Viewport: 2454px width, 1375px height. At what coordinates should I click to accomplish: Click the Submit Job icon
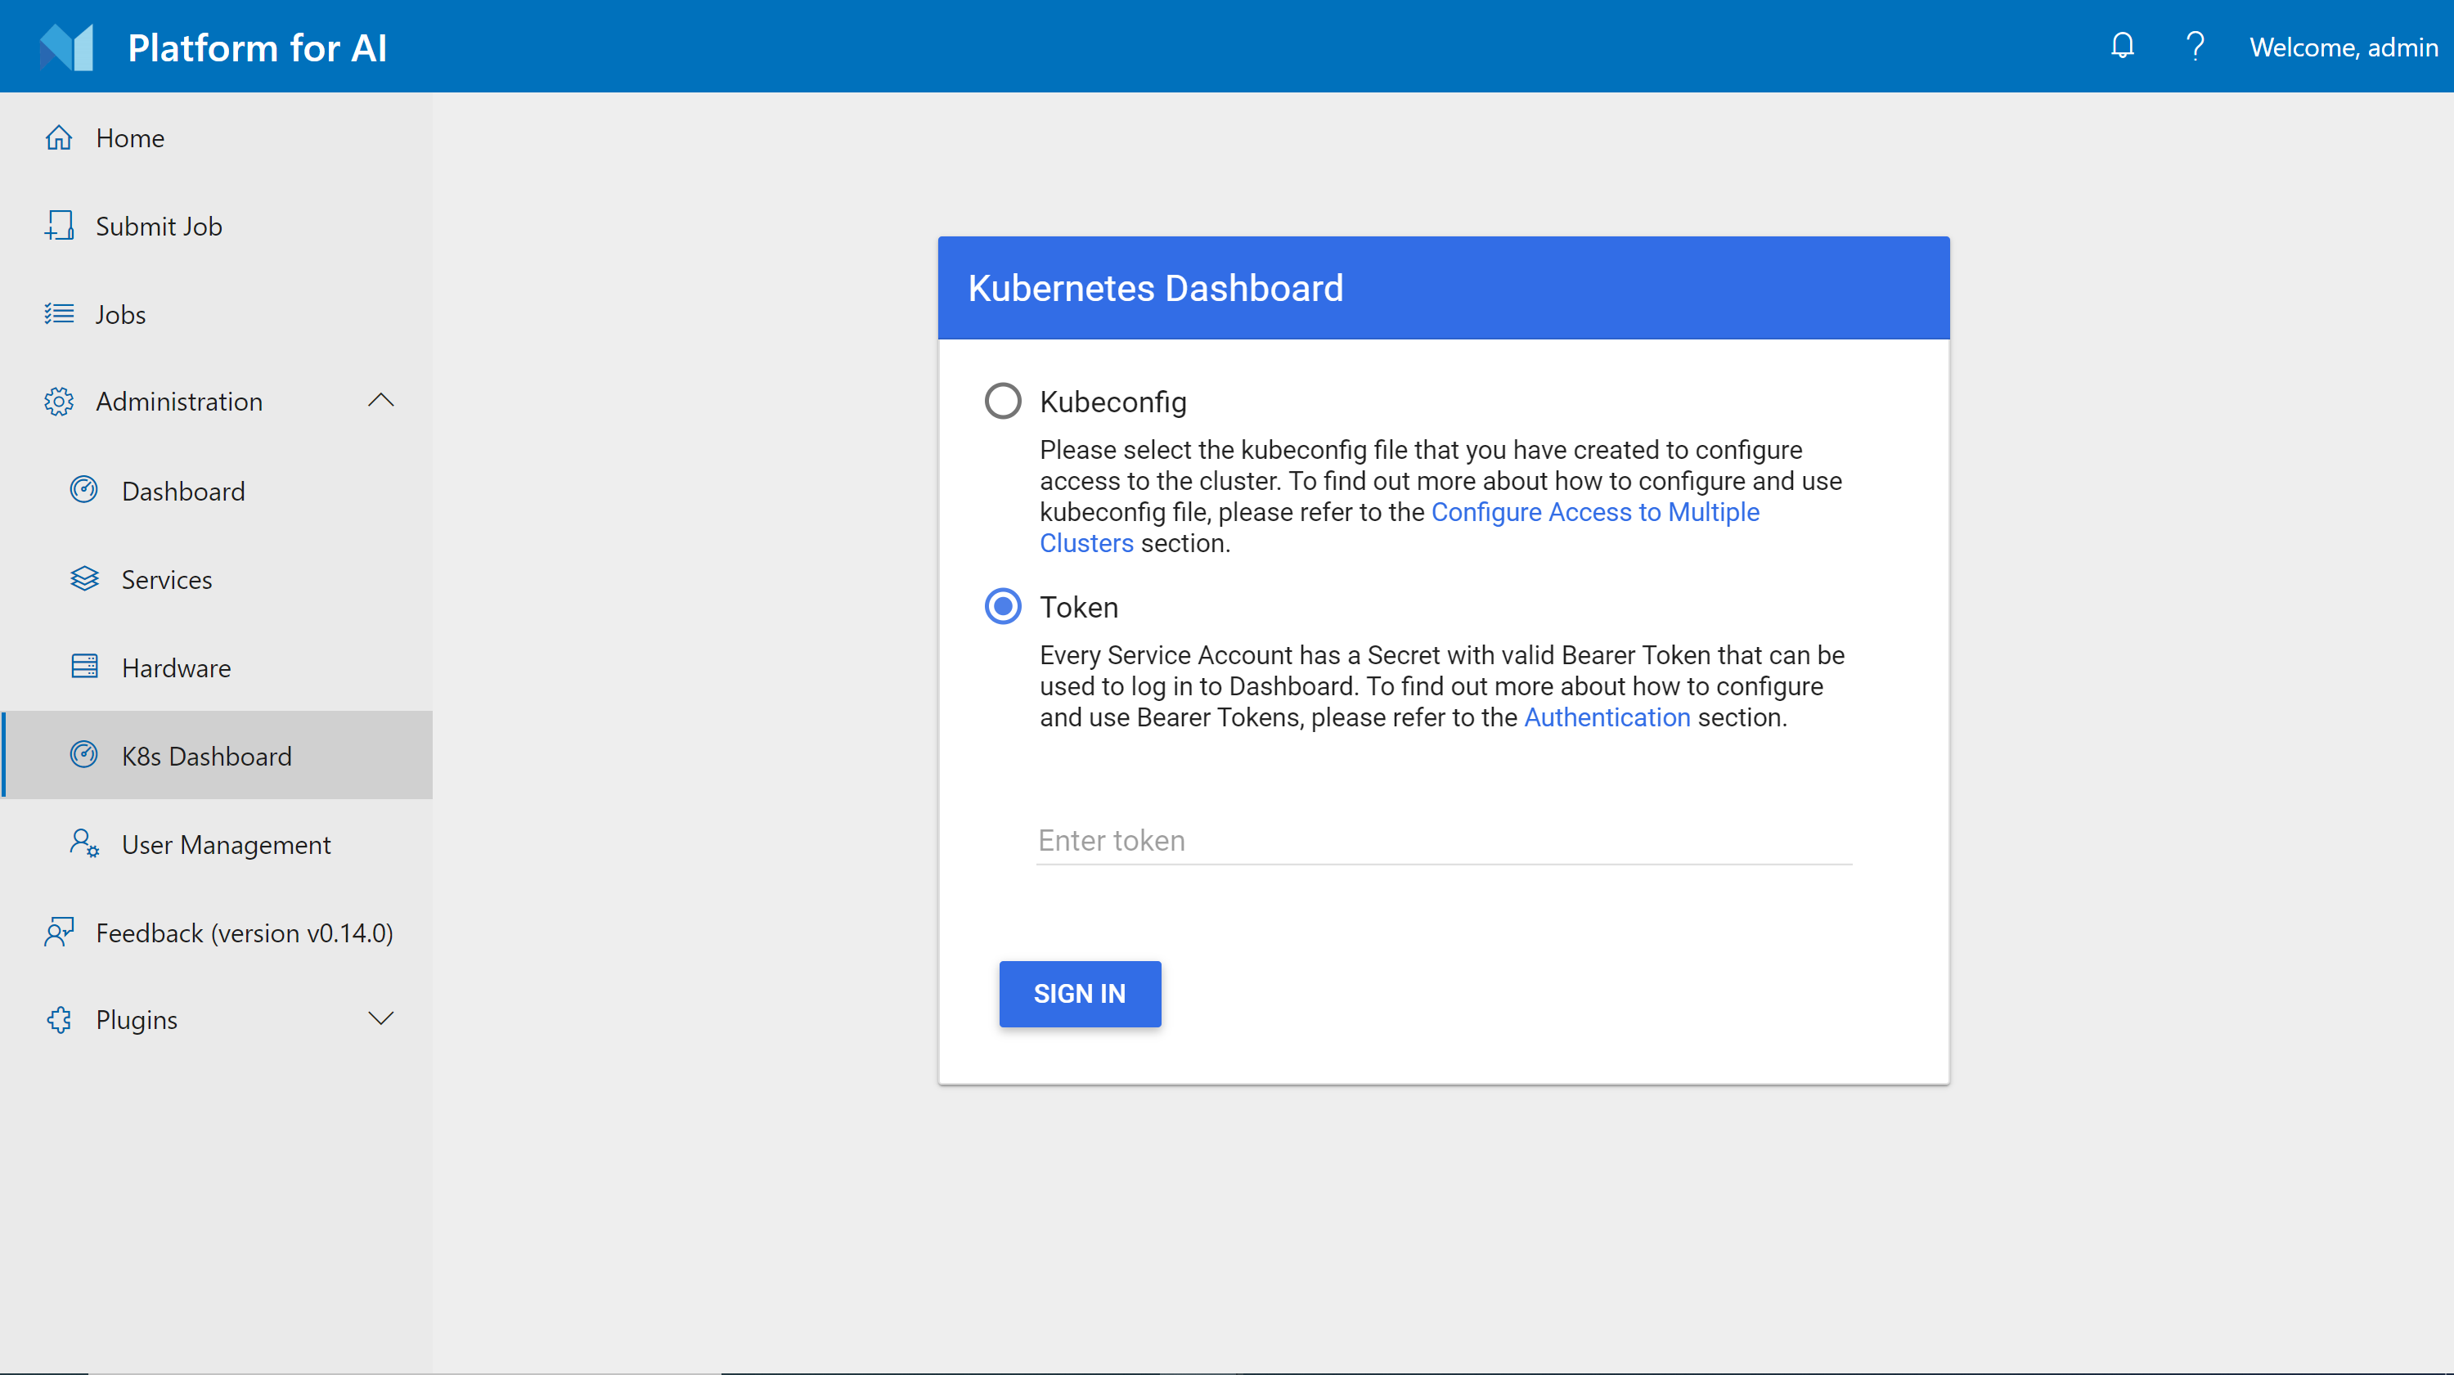[x=59, y=226]
